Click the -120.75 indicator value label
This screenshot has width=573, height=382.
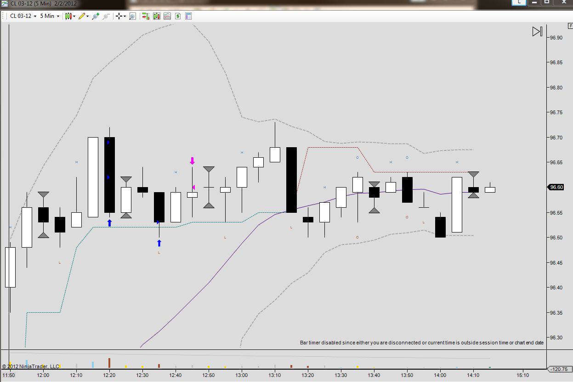560,369
